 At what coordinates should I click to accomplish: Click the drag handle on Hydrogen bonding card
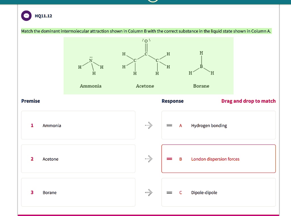click(169, 125)
